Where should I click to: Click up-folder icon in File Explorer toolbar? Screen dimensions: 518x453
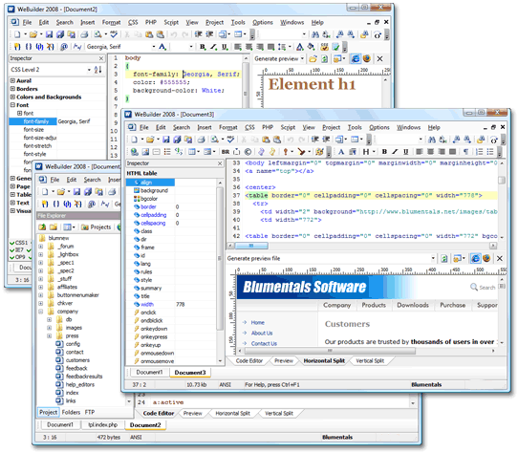tap(42, 227)
